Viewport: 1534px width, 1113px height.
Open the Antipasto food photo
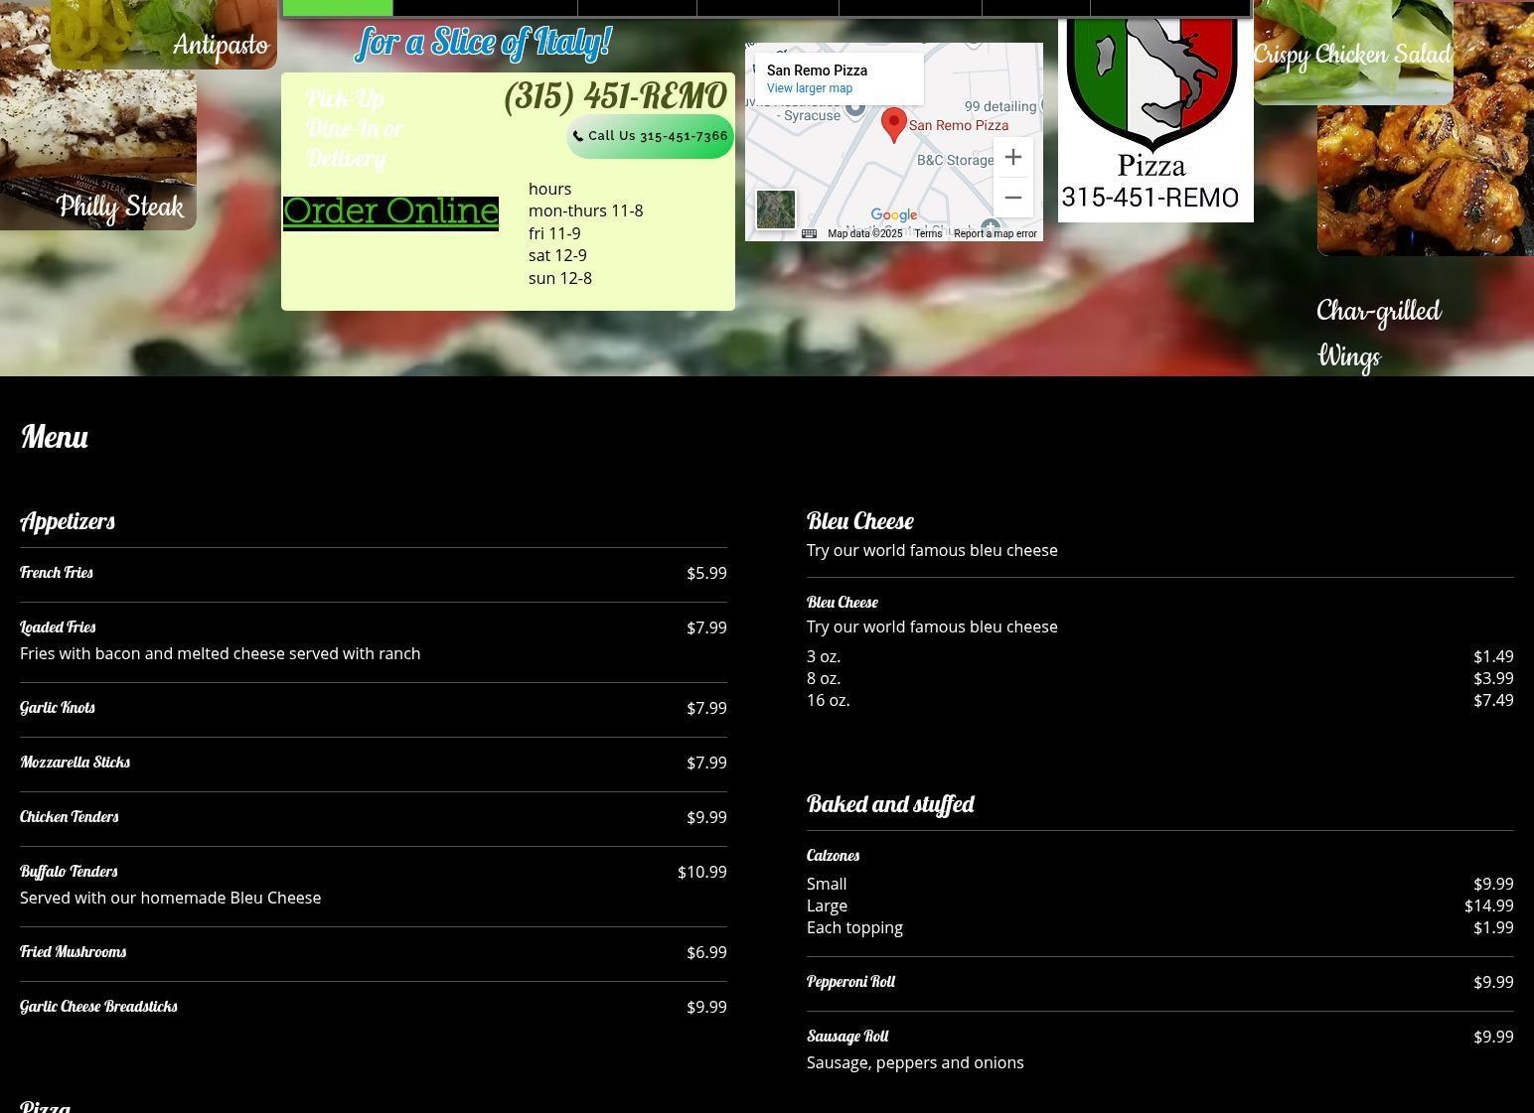pos(164,34)
